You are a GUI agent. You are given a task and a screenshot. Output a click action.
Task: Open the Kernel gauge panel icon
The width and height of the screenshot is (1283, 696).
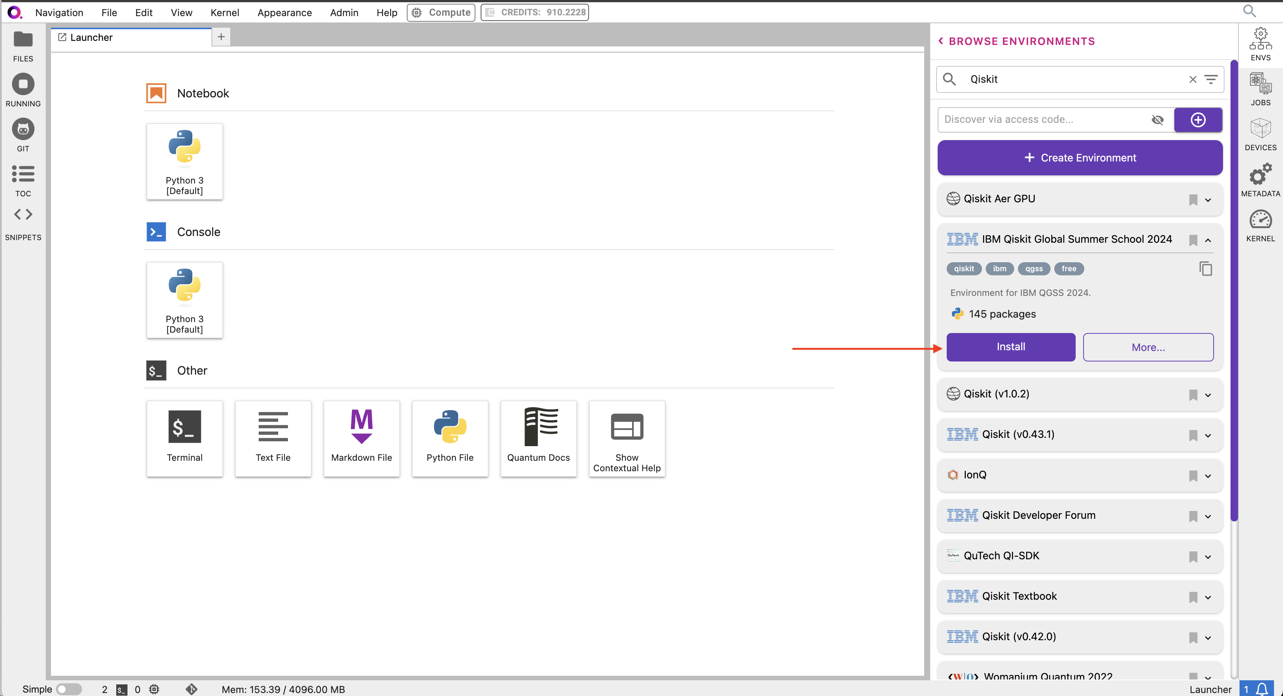[x=1260, y=220]
